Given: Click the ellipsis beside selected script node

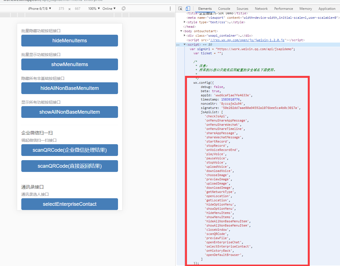Looking at the screenshot, I should point(178,45).
